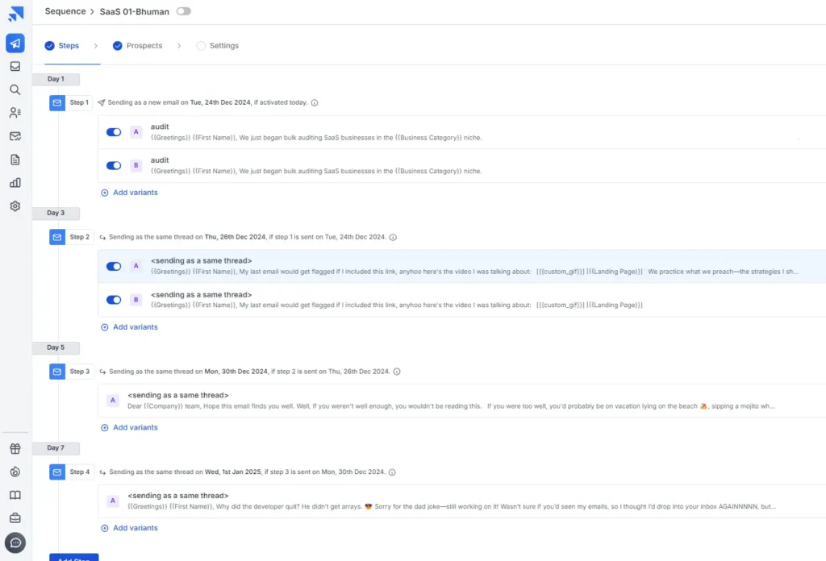Open Step 3 email starting "Dear {{Company}} team"
The width and height of the screenshot is (826, 561).
(x=462, y=401)
